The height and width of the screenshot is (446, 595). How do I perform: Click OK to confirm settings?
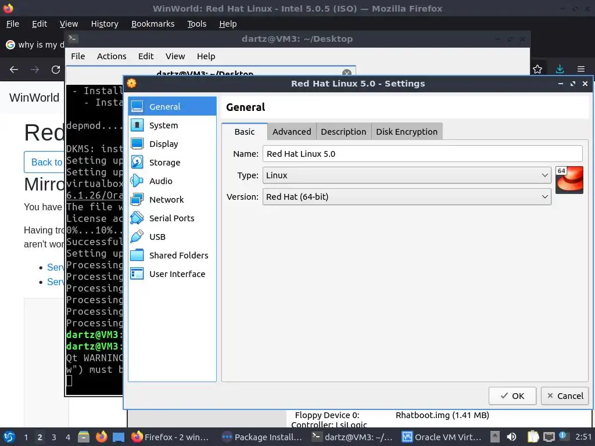click(x=512, y=396)
